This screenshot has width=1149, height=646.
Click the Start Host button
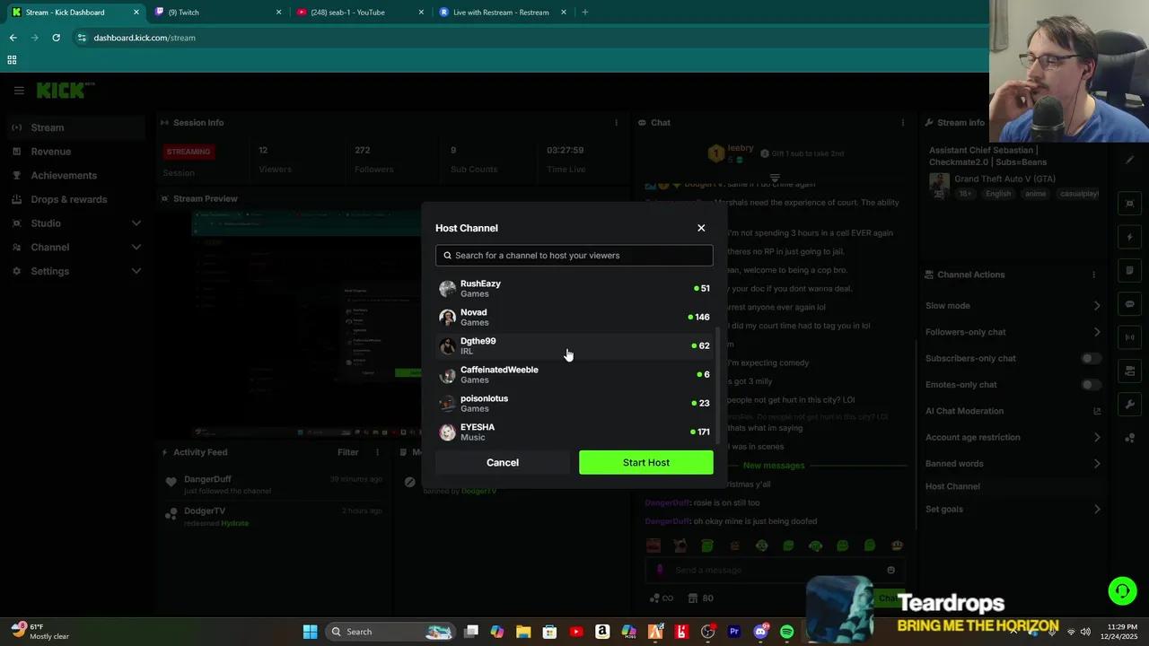pos(645,462)
